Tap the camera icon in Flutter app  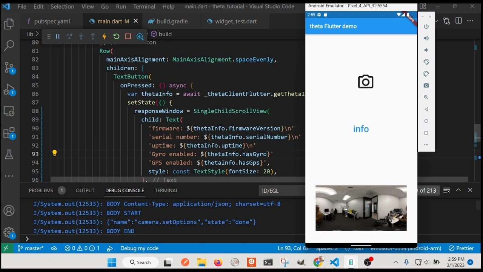(365, 82)
